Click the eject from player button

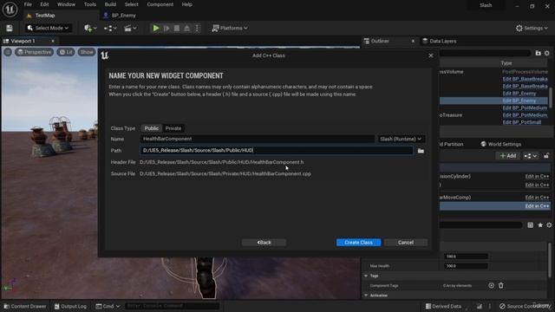click(187, 28)
